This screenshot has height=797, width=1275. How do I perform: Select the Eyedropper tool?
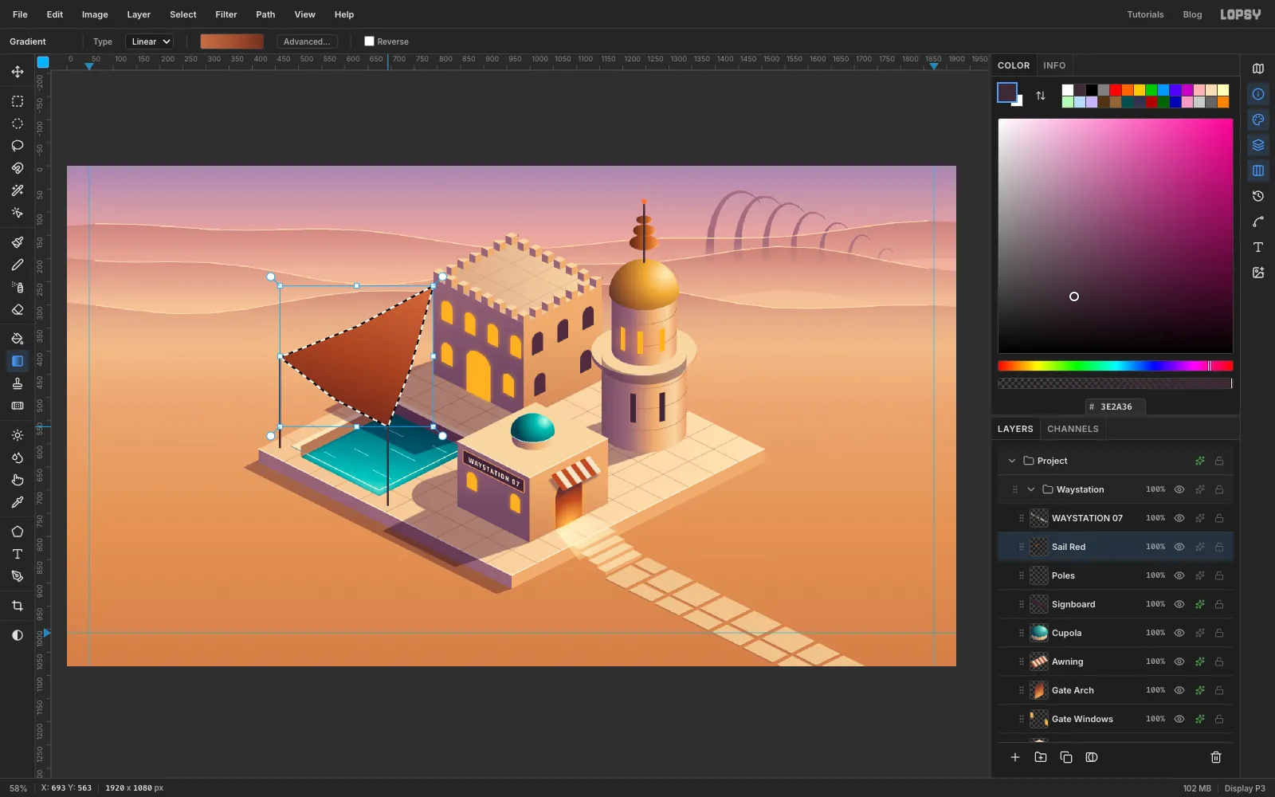pyautogui.click(x=18, y=502)
